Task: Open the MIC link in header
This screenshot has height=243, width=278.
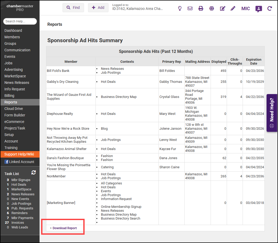Action: click(x=245, y=9)
